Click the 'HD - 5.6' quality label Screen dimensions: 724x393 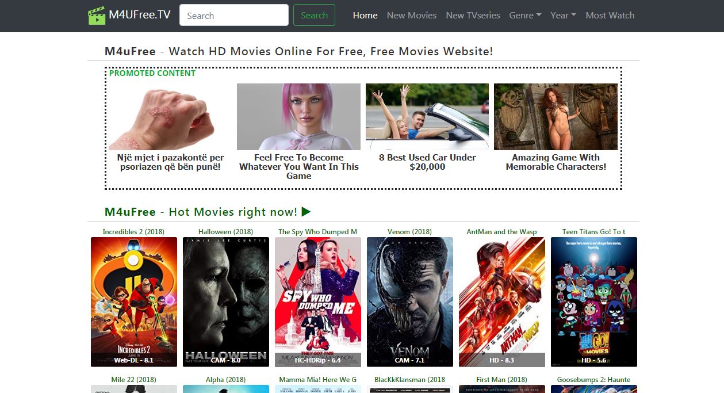coord(594,360)
